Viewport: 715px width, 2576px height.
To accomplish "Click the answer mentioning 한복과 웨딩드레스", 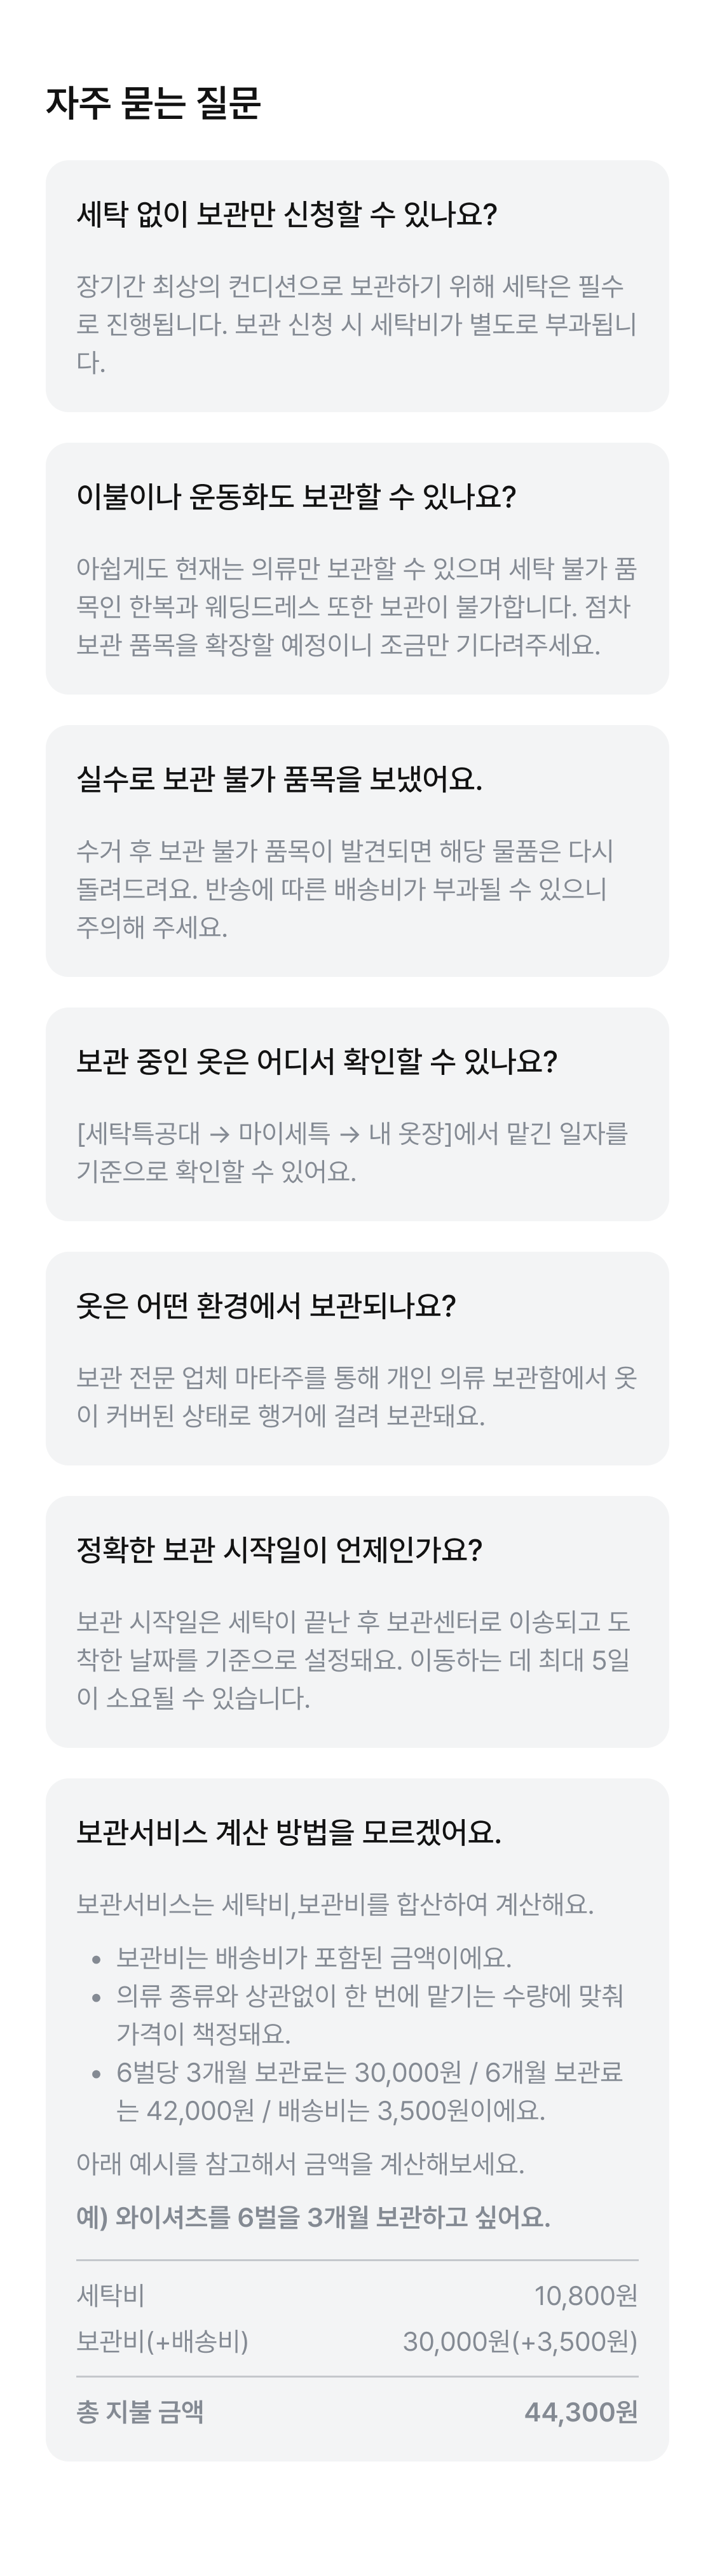I will 355,606.
